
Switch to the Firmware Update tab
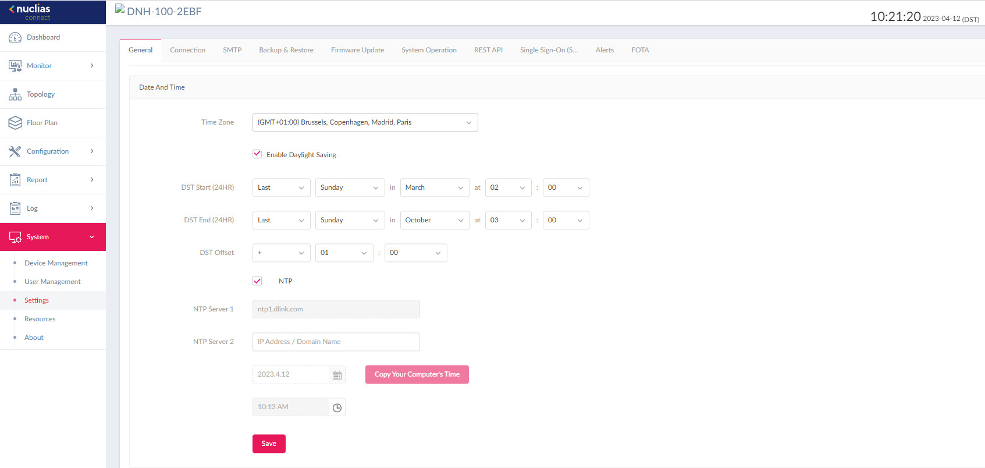tap(357, 50)
